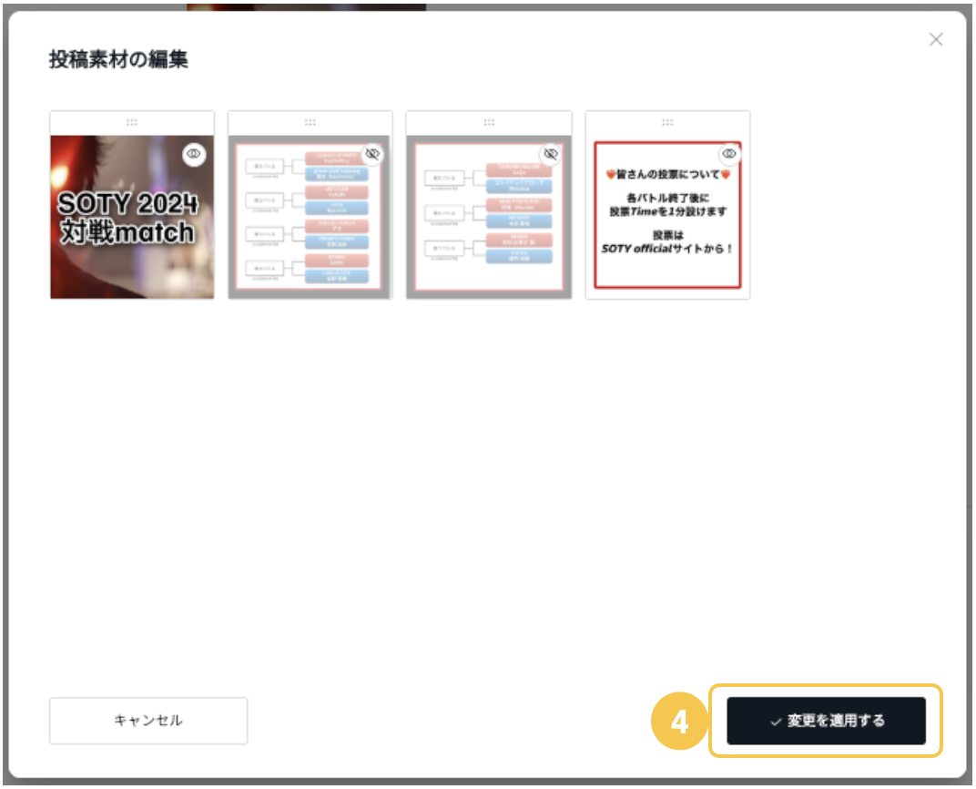The width and height of the screenshot is (976, 789).
Task: Select the SOTY 2024 対戦match thumbnail
Action: [132, 217]
